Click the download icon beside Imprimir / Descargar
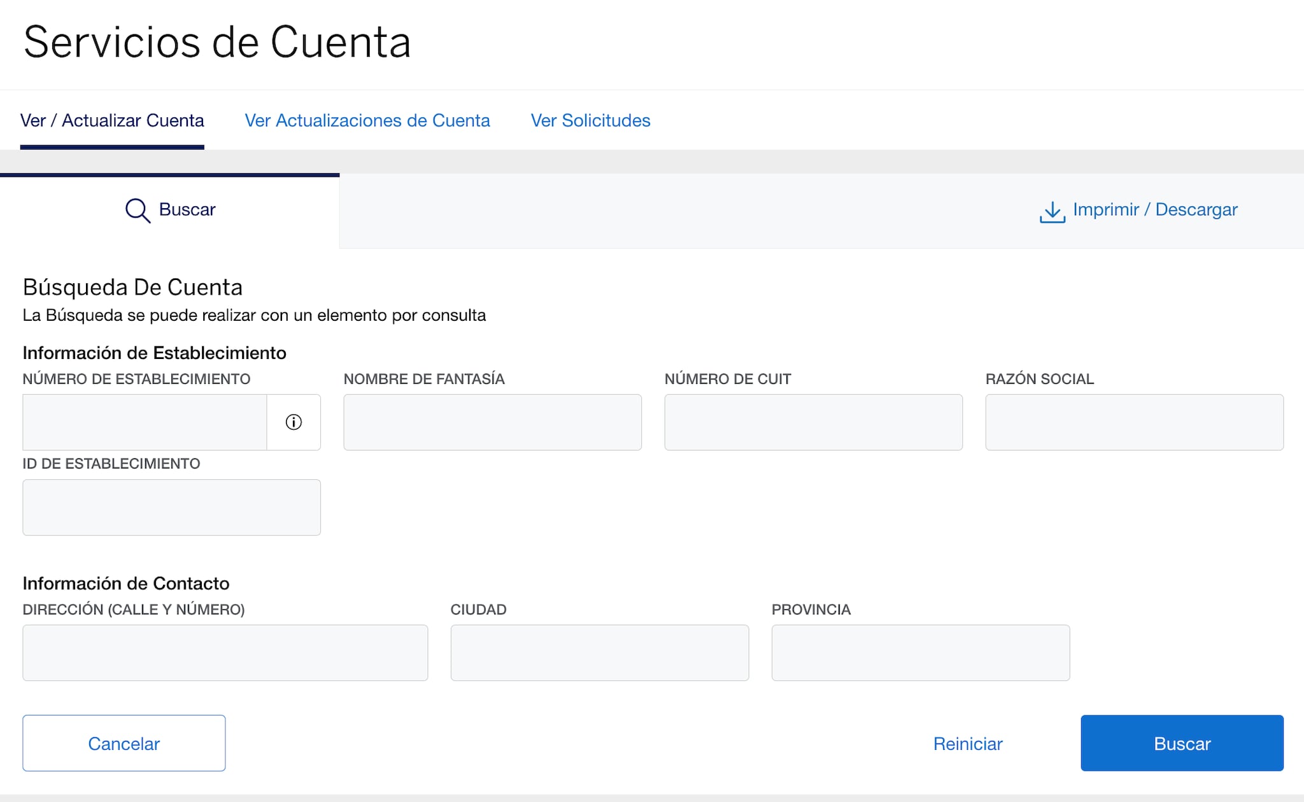The image size is (1304, 802). point(1052,211)
